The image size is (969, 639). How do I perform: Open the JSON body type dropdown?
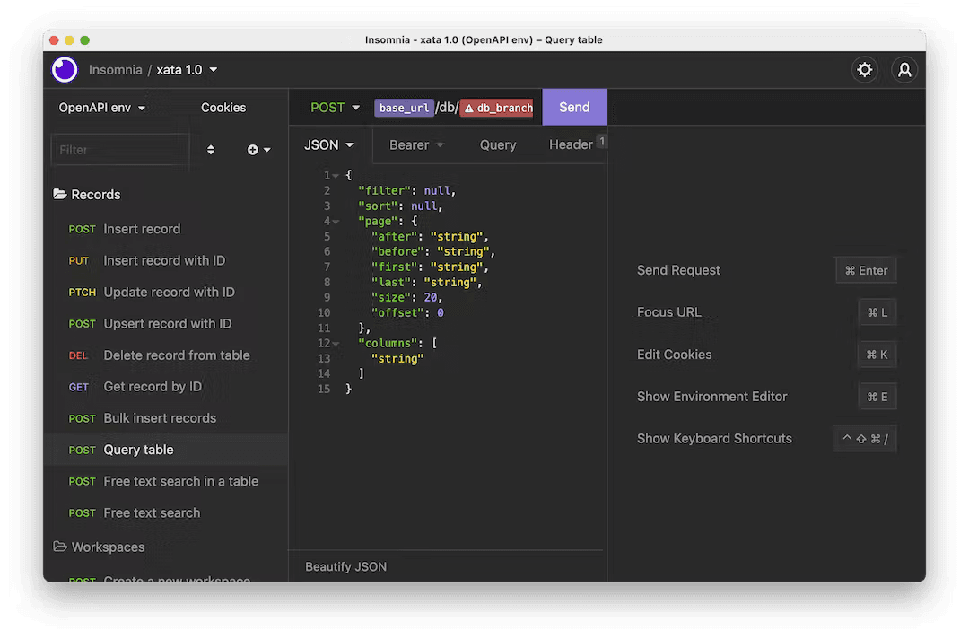pyautogui.click(x=328, y=144)
